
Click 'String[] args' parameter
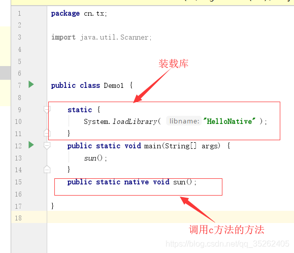191,146
